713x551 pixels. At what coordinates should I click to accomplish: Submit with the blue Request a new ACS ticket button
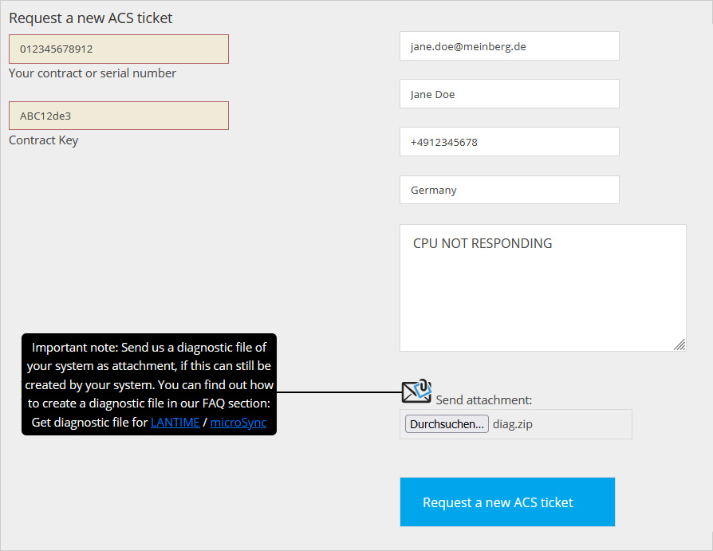coord(507,502)
